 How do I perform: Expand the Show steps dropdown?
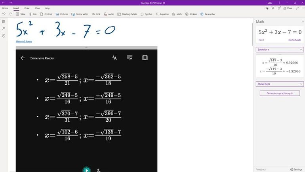tap(280, 84)
